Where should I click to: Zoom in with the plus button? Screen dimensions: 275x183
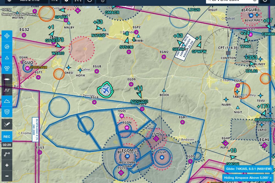7,165
